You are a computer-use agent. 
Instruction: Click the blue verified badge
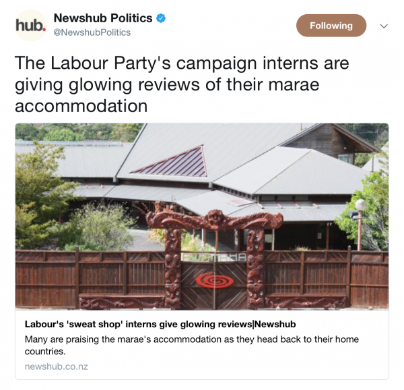(x=161, y=18)
